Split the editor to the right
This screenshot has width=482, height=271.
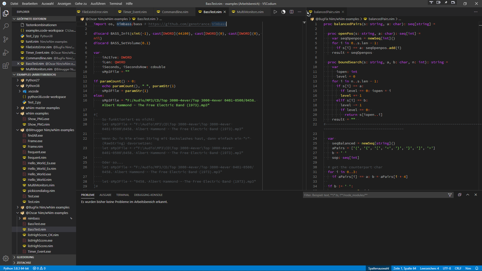(291, 12)
